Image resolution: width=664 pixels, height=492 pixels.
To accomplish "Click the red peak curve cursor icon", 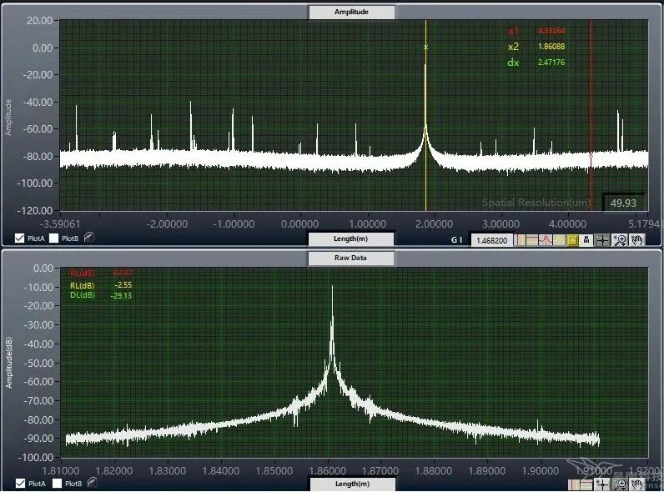I will tap(546, 240).
